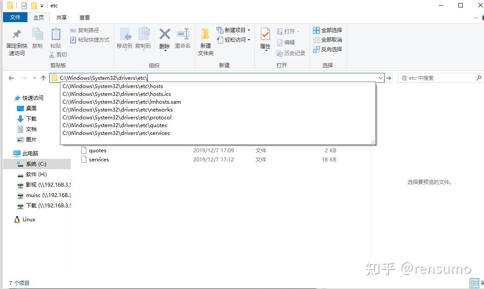Click Copy path (复制路径)
The height and width of the screenshot is (289, 484).
pyautogui.click(x=85, y=30)
